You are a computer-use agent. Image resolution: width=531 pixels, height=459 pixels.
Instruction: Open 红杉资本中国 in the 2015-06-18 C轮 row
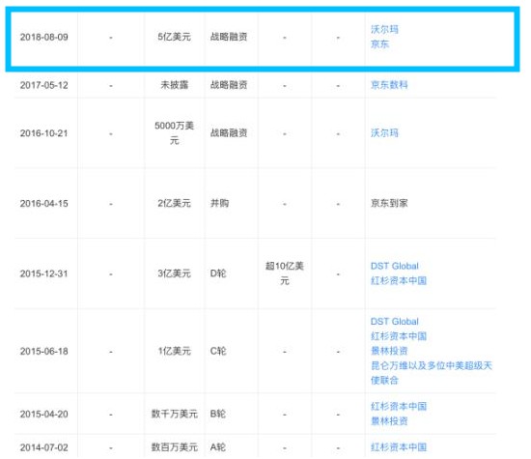[x=399, y=336]
